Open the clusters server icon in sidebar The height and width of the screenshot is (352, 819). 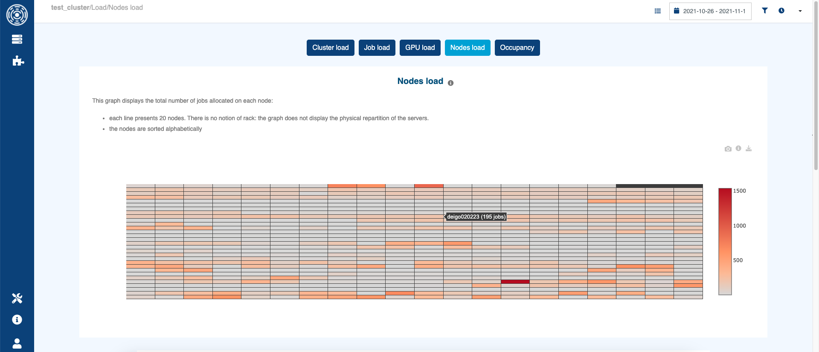tap(17, 39)
